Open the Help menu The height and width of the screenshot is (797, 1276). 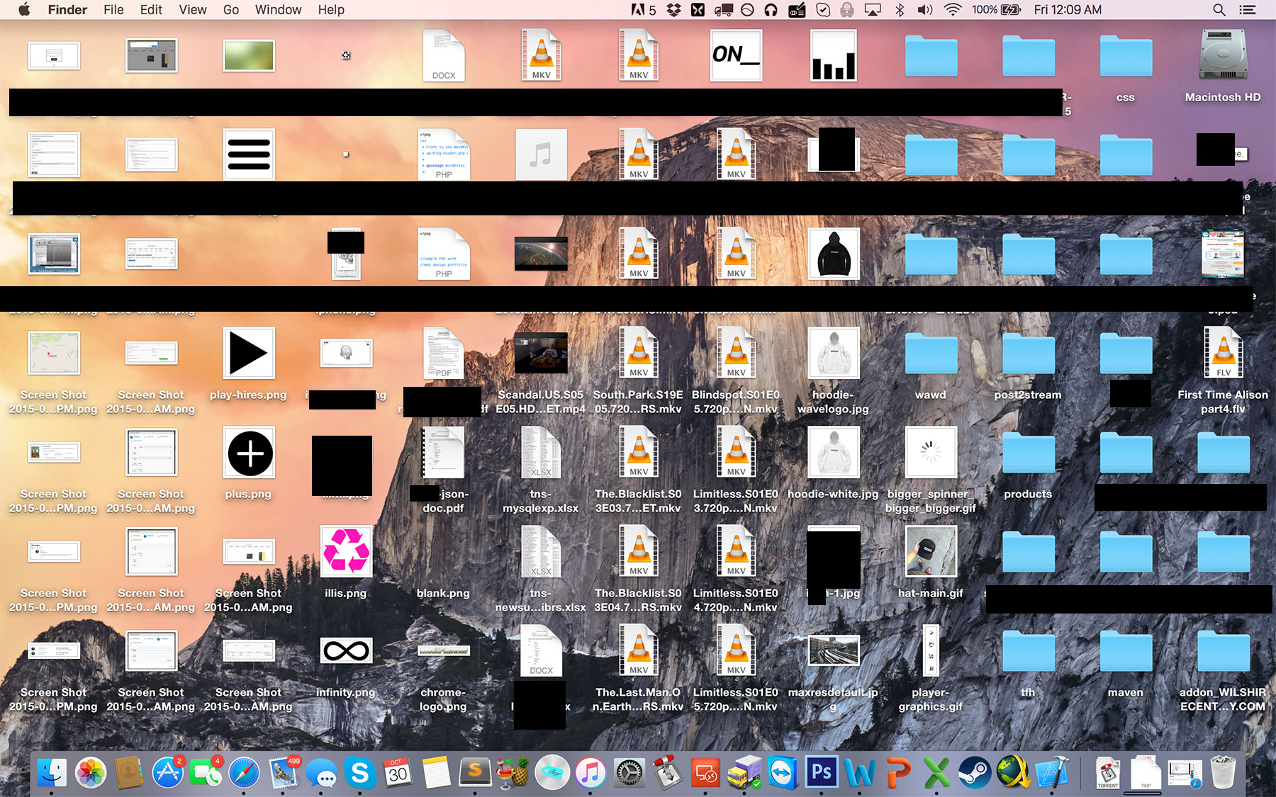pos(331,10)
